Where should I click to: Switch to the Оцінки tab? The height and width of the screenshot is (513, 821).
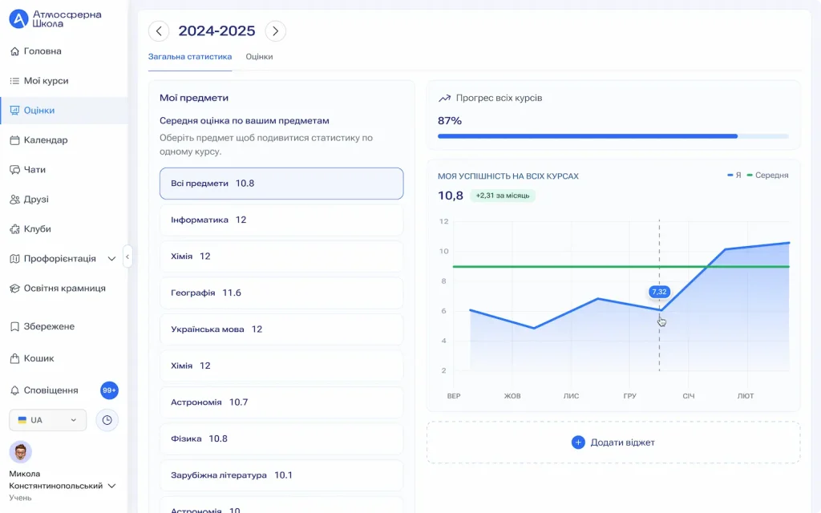point(258,57)
